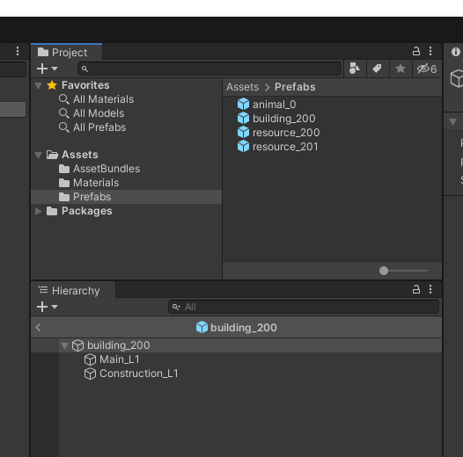Collapse the Favorites section
This screenshot has width=463, height=457.
39,86
